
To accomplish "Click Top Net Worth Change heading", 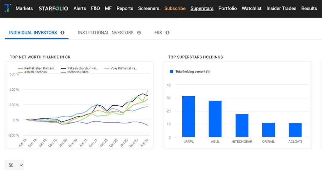I will point(40,57).
